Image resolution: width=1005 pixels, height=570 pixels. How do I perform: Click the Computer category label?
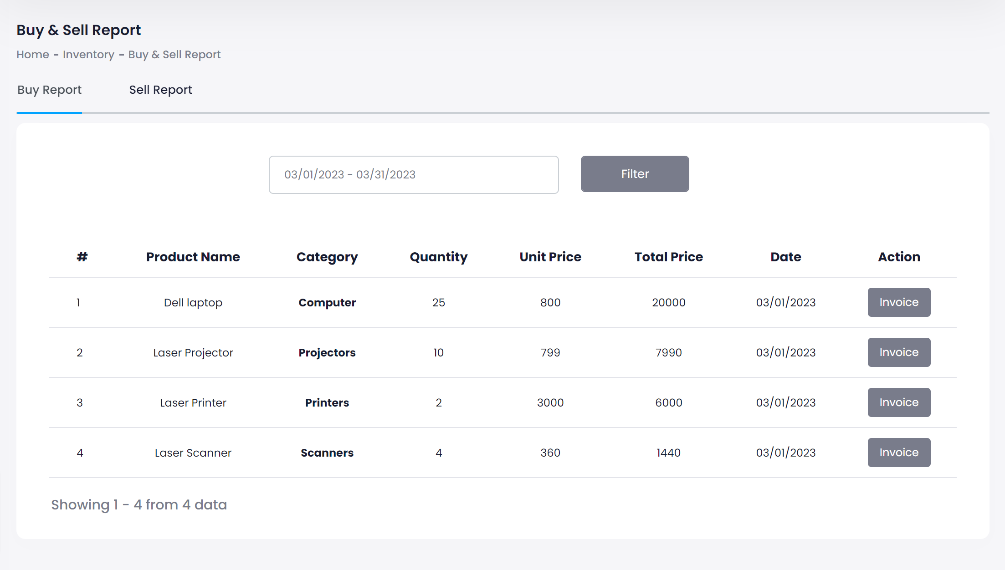pos(327,303)
